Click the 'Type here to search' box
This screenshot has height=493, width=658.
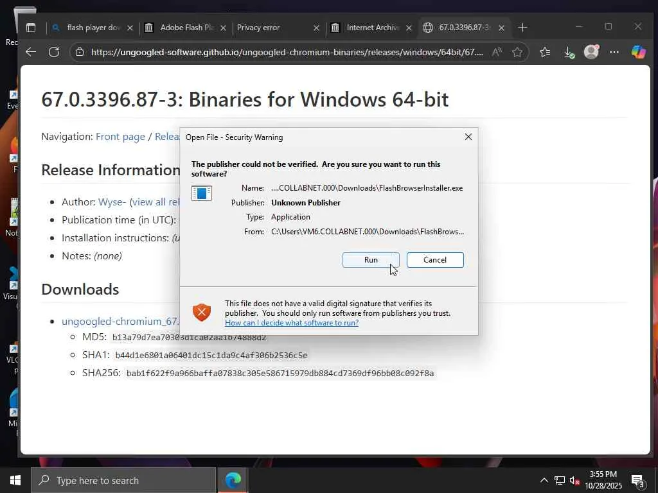point(123,480)
